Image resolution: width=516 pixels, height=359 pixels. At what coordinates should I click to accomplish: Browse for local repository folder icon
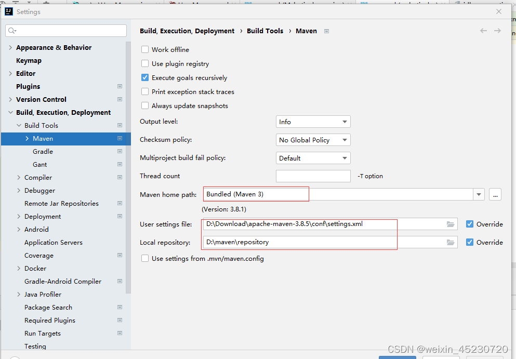pyautogui.click(x=451, y=242)
